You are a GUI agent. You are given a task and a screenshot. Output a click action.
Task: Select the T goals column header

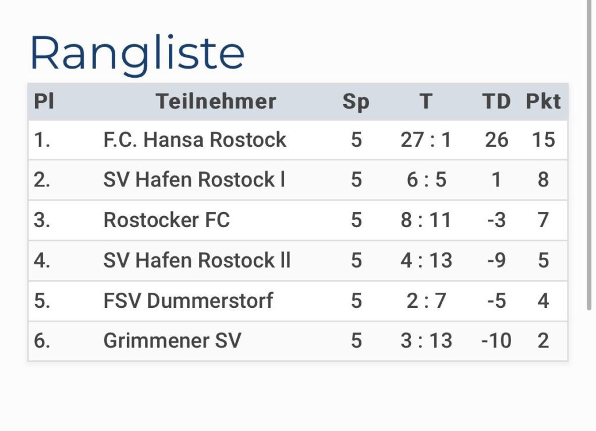pyautogui.click(x=426, y=101)
